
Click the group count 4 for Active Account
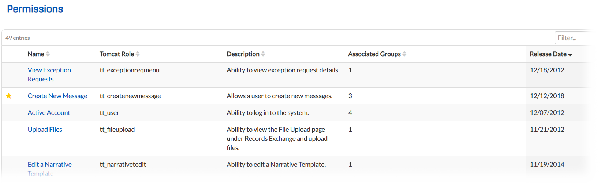tap(350, 113)
